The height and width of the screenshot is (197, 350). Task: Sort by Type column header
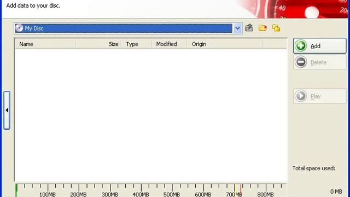(136, 44)
